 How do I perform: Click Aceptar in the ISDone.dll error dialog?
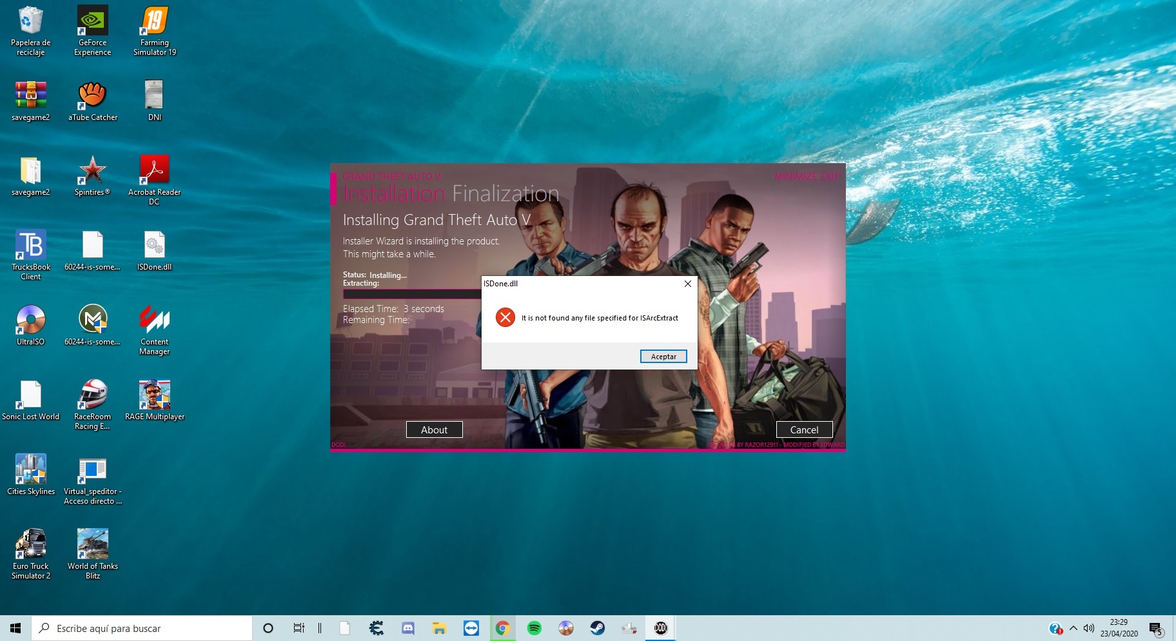[x=663, y=357]
